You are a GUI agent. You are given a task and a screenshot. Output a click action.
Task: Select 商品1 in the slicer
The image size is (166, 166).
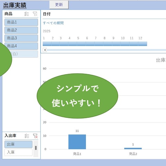pos(21,22)
